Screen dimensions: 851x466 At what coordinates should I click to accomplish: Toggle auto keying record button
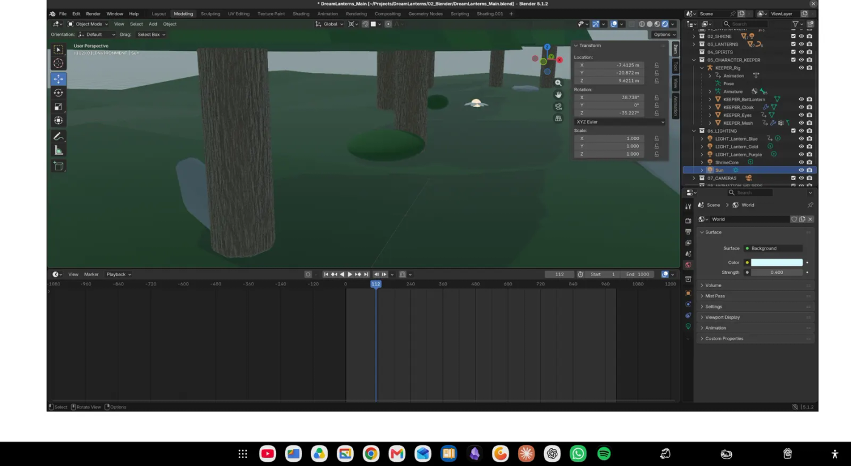pyautogui.click(x=308, y=274)
